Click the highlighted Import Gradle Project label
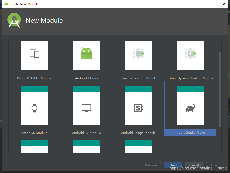Screen dimensions: 230x173 click(x=190, y=133)
